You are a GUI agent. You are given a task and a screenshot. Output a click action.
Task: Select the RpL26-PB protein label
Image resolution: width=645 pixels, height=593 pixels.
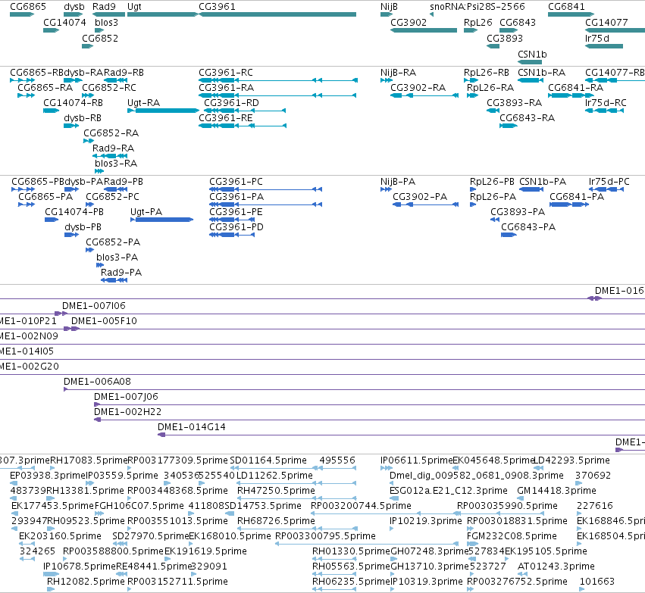point(492,182)
